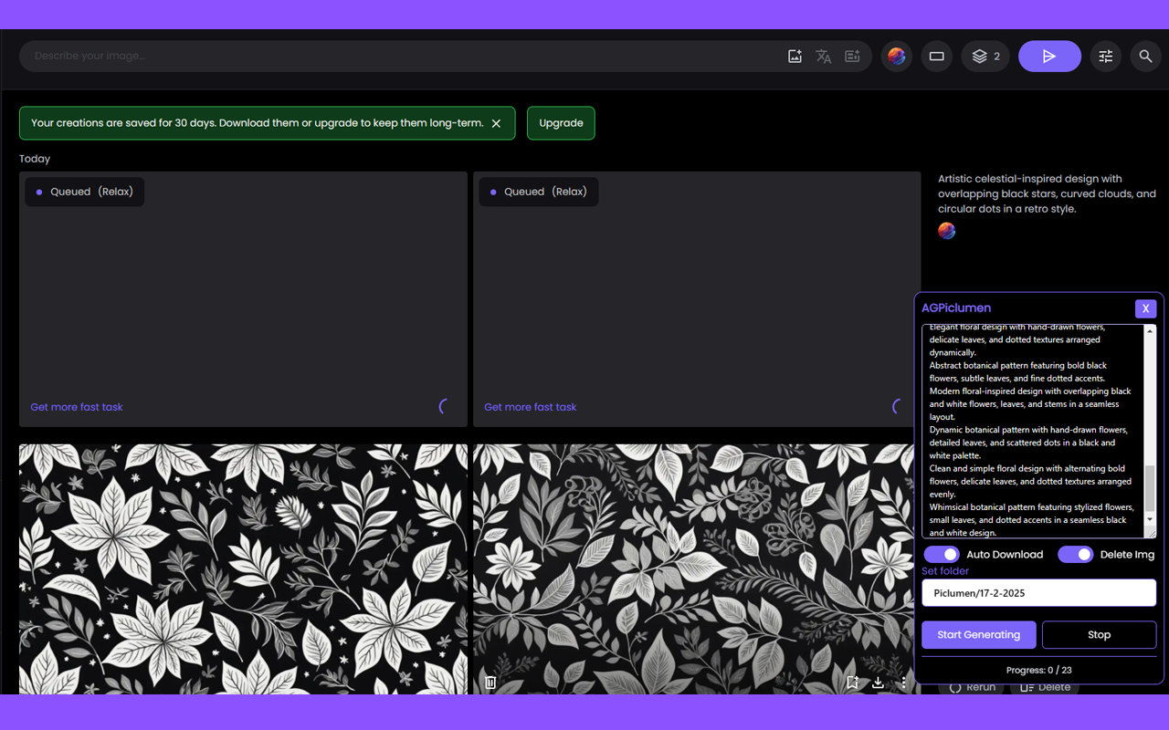Click the celestial-inspired design prompt description
The height and width of the screenshot is (730, 1169).
[x=1047, y=193]
